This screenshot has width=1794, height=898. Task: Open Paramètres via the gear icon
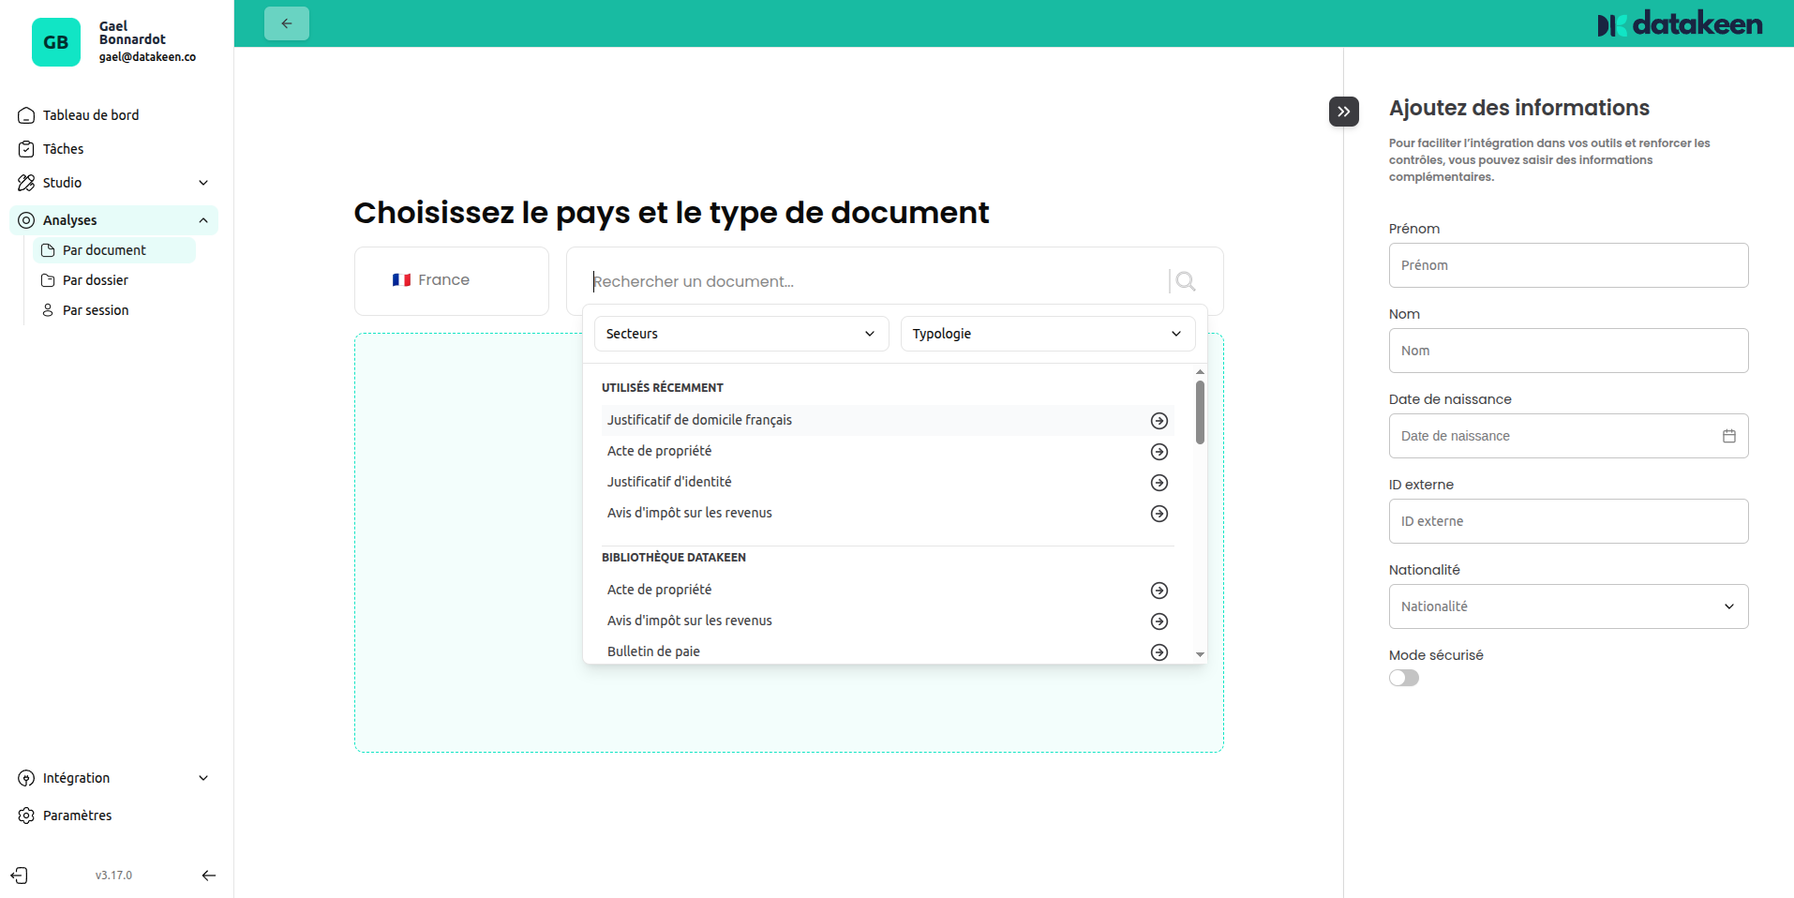point(24,815)
